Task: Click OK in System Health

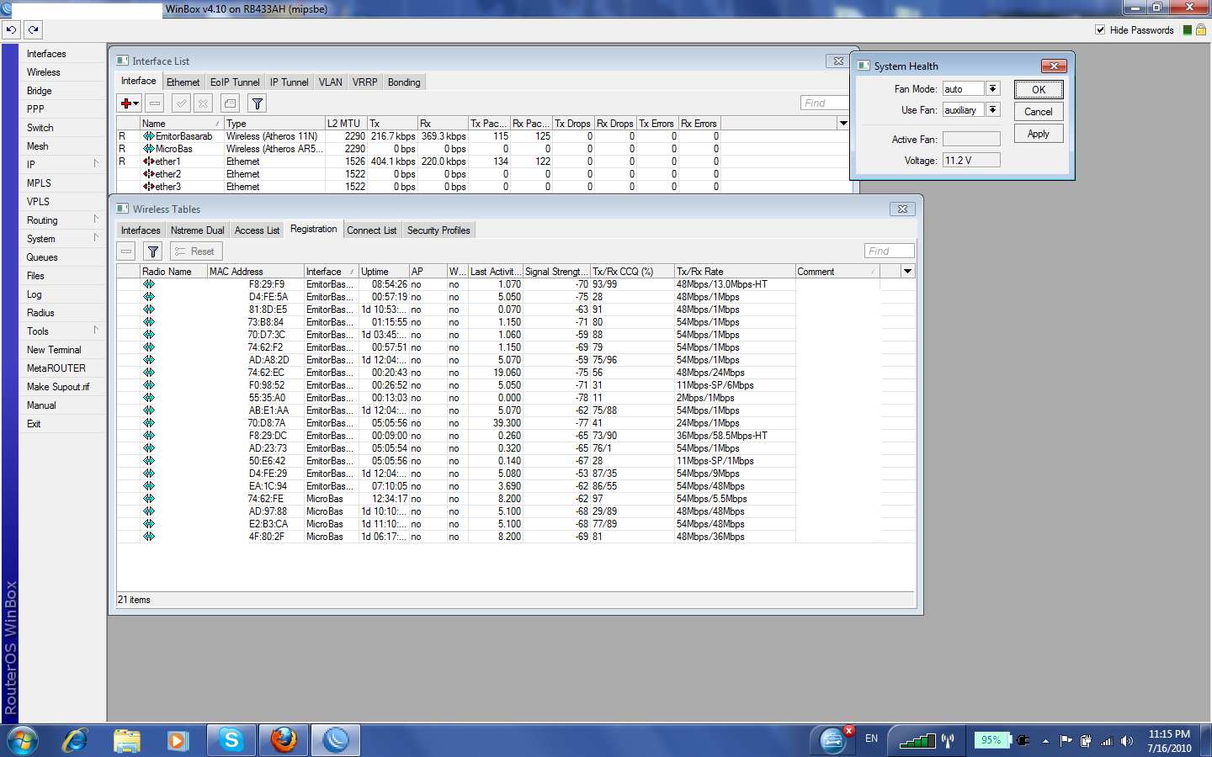Action: click(1039, 90)
